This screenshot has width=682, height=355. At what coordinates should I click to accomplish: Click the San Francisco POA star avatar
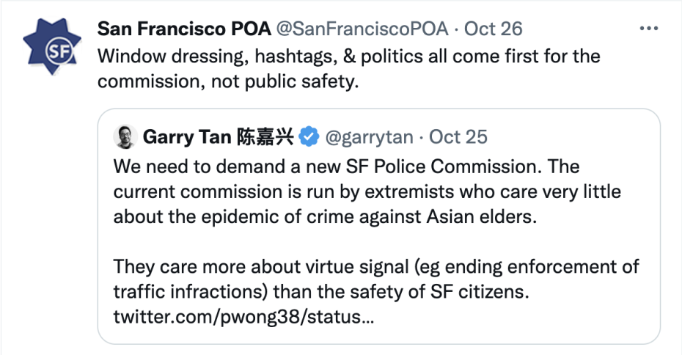click(51, 48)
